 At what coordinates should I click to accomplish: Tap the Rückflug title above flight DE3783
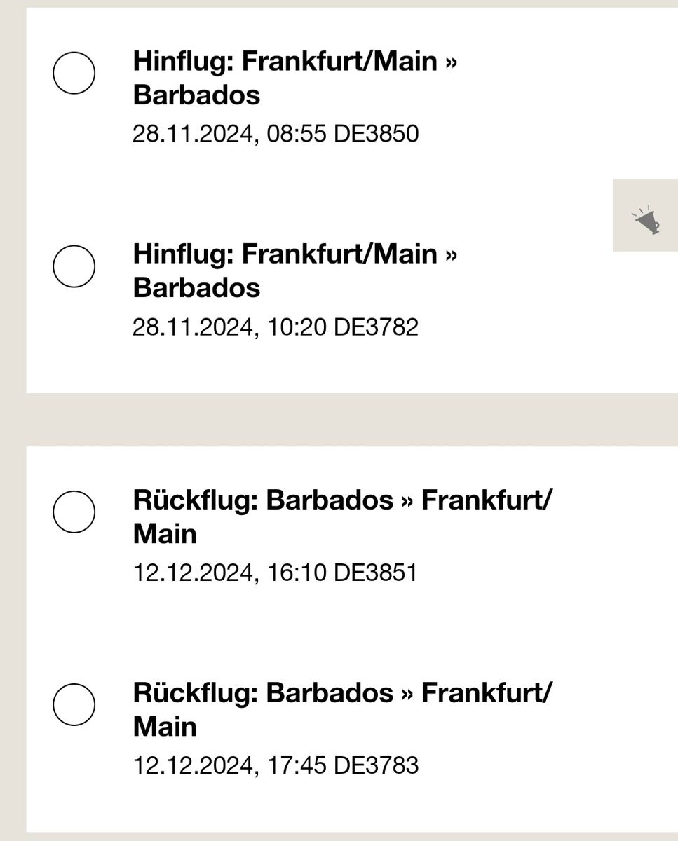[x=342, y=709]
